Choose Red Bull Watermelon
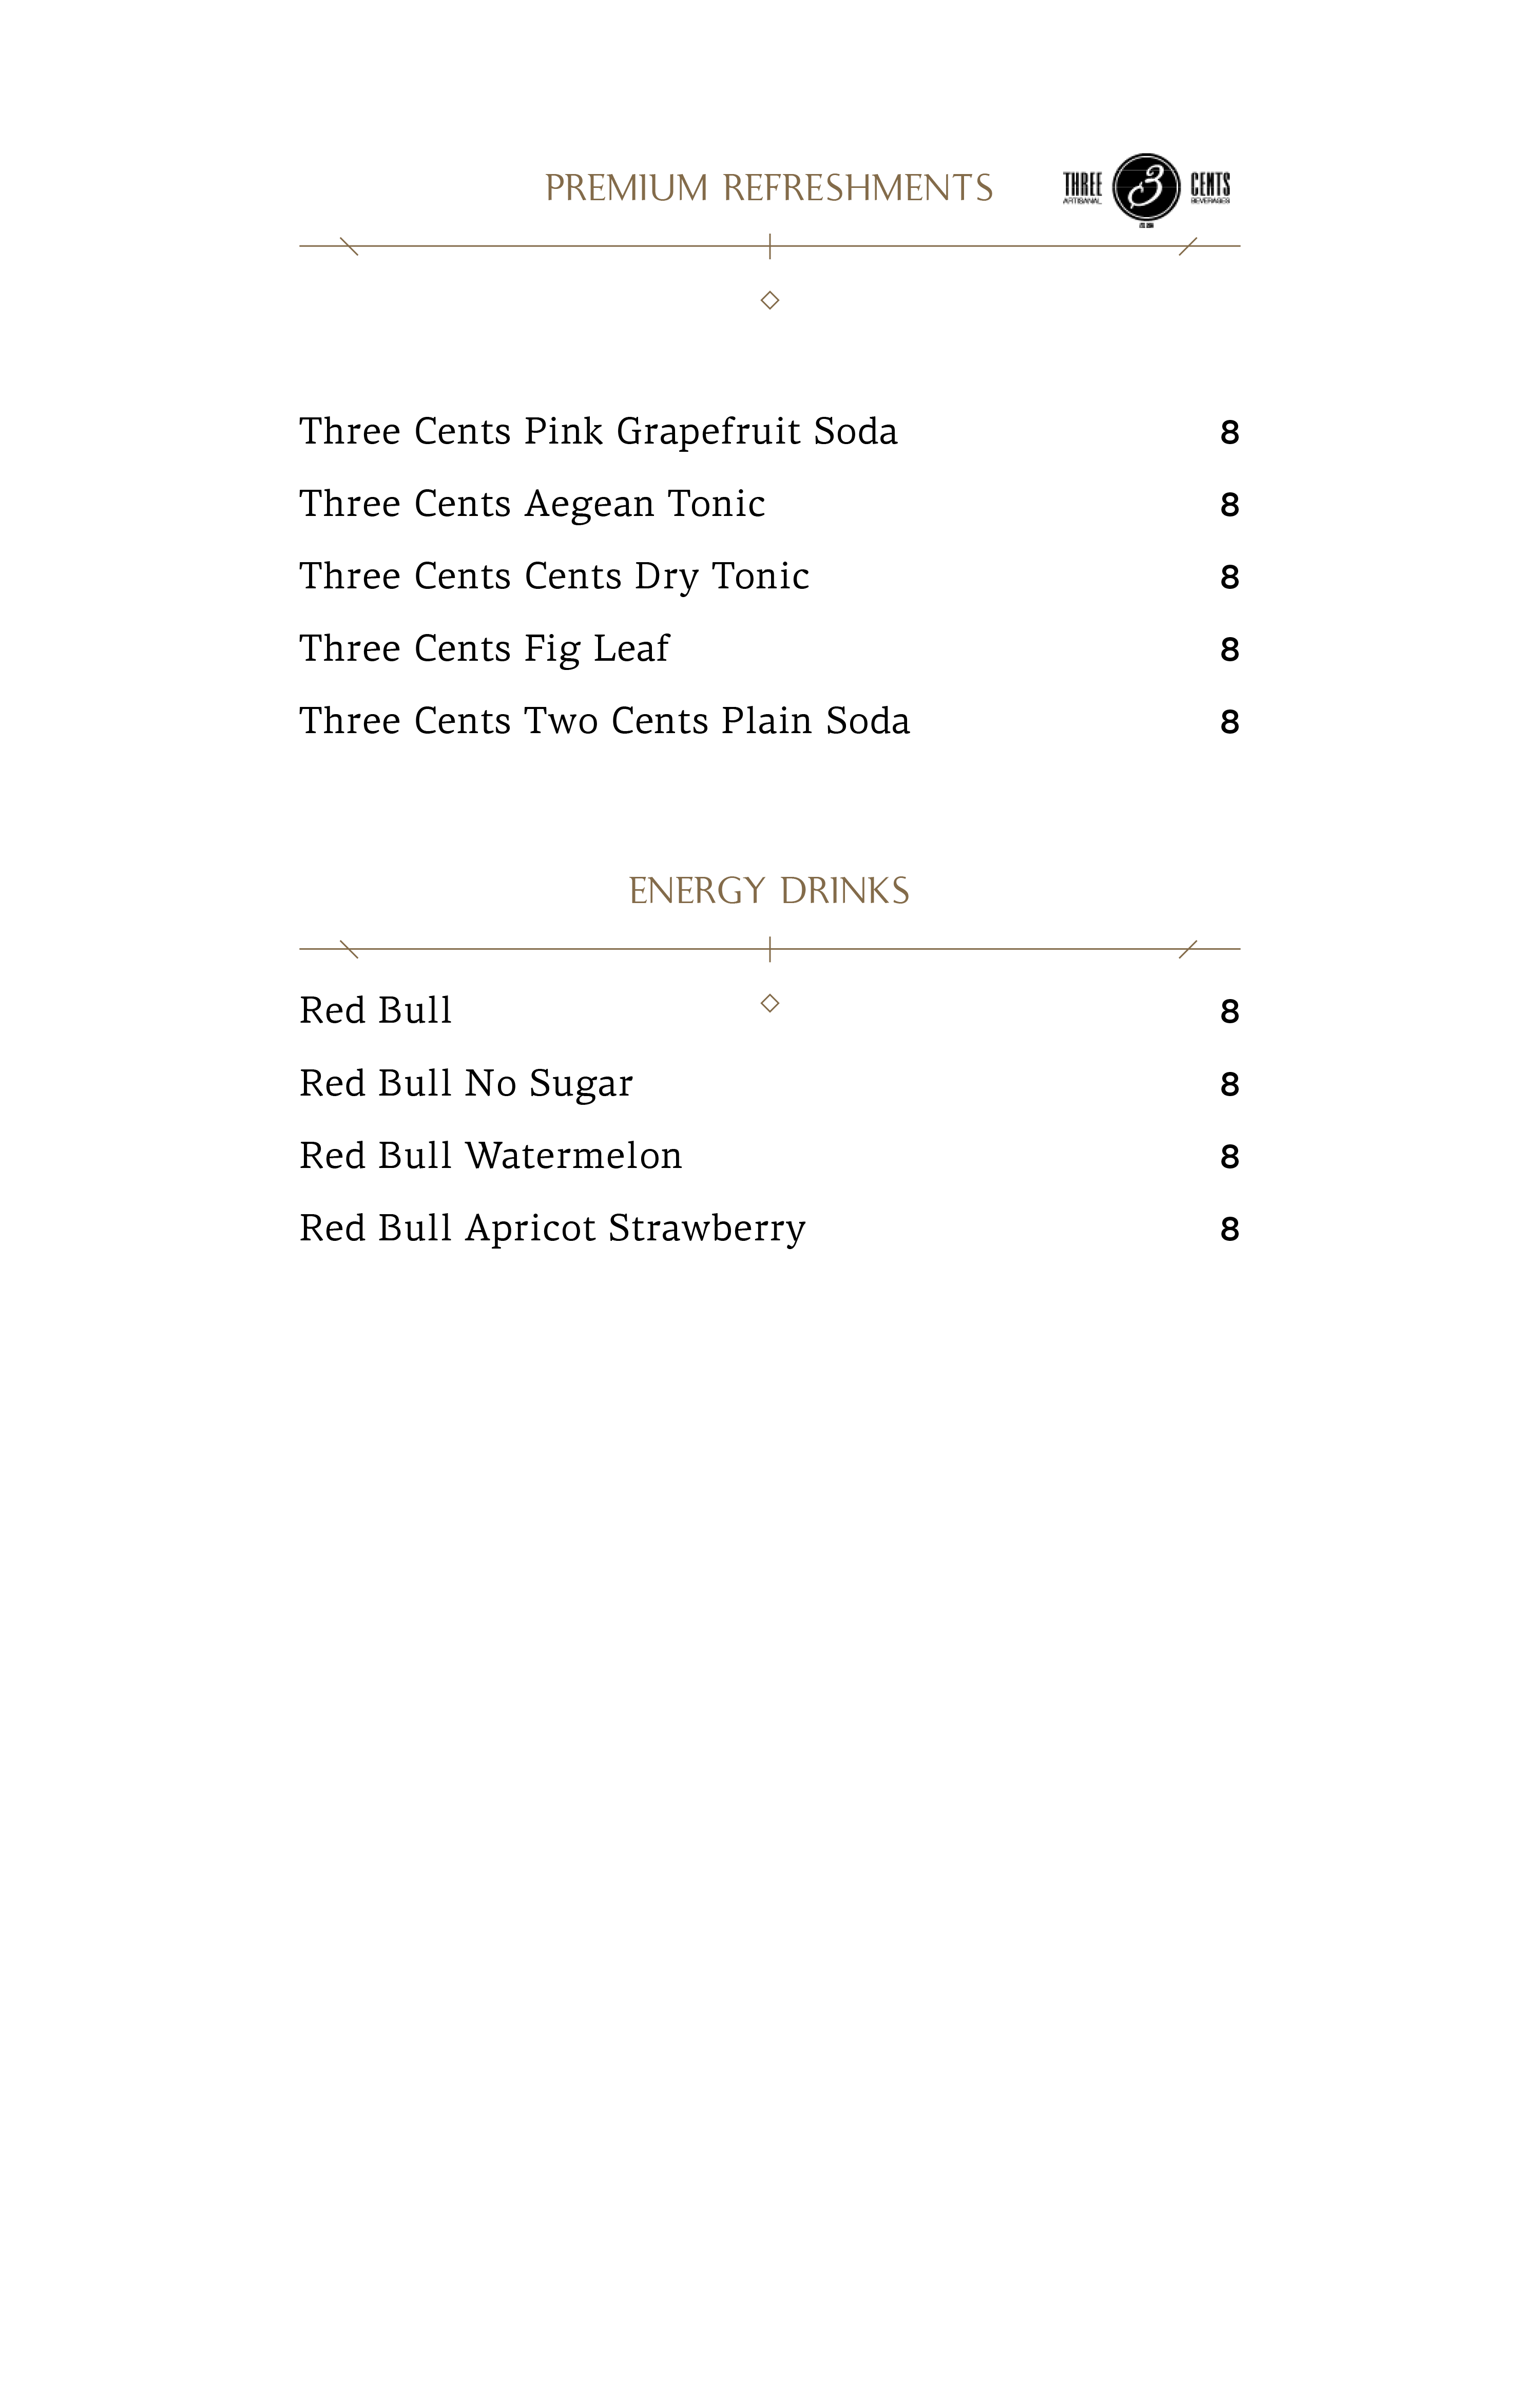This screenshot has width=1540, height=2396. (490, 1156)
